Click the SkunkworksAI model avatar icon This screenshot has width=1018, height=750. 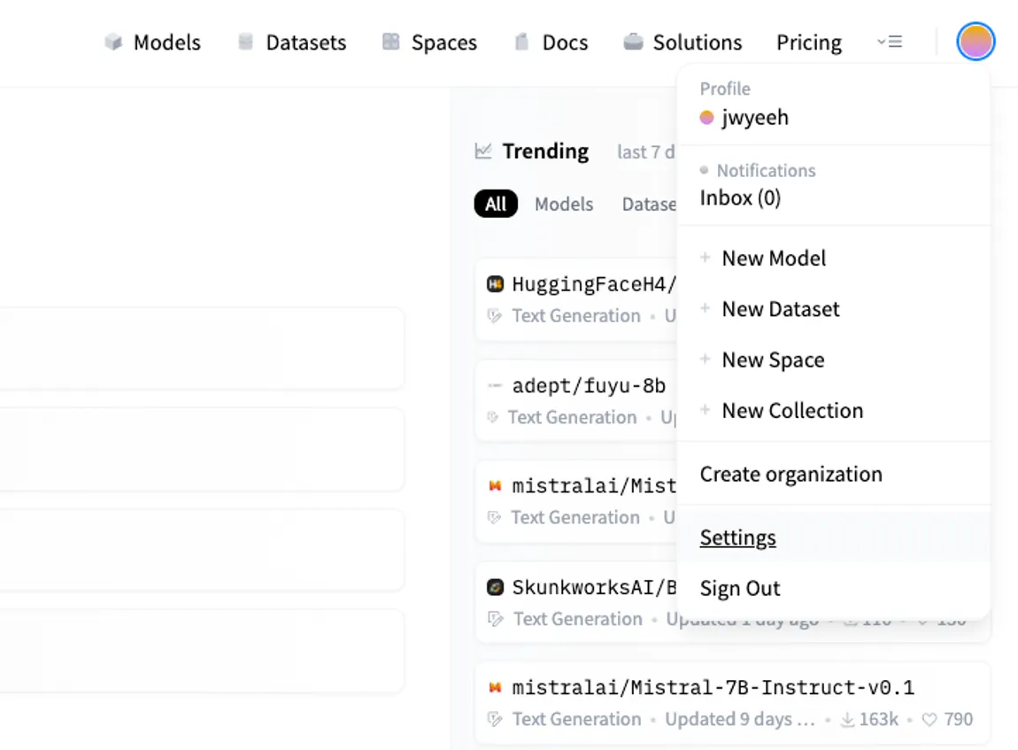click(x=495, y=587)
